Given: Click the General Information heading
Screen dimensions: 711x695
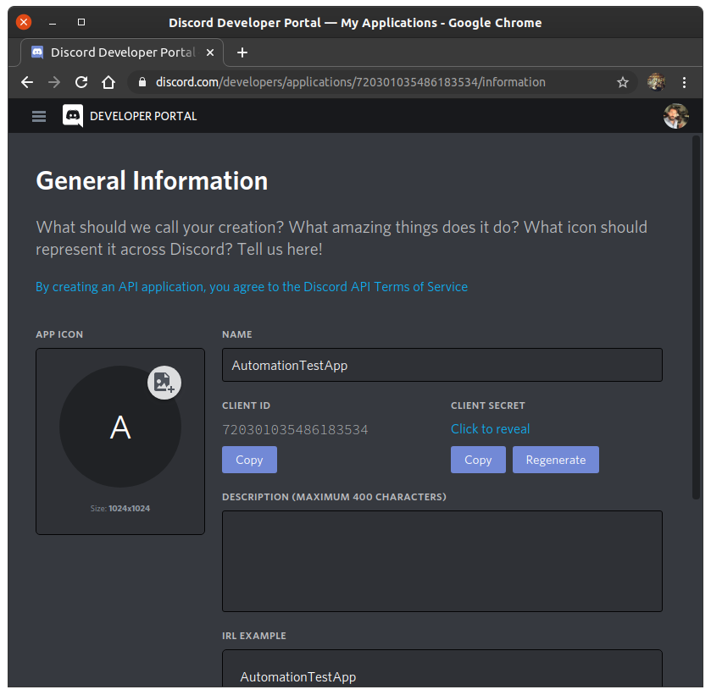Looking at the screenshot, I should 152,181.
